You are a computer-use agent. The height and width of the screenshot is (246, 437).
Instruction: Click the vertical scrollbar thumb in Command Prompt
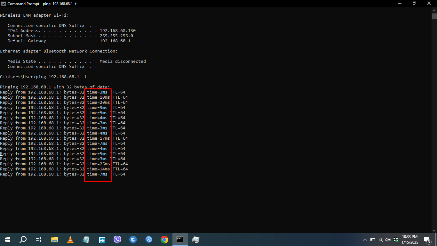434,16
